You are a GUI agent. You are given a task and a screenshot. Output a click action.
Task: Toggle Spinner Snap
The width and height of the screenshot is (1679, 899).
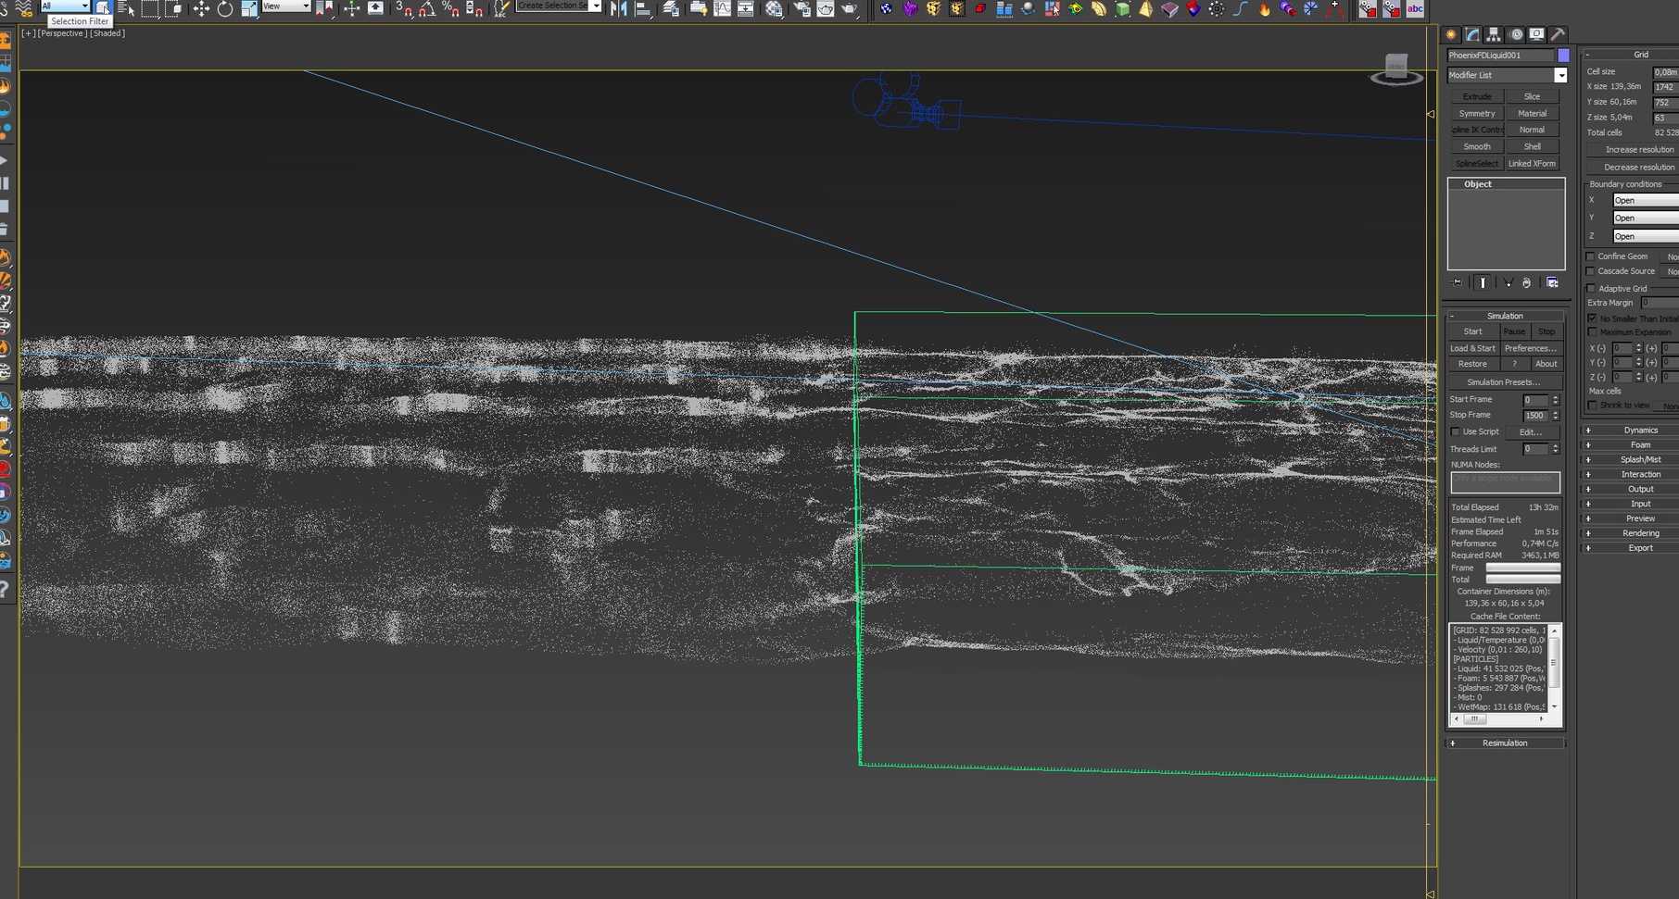pos(473,9)
